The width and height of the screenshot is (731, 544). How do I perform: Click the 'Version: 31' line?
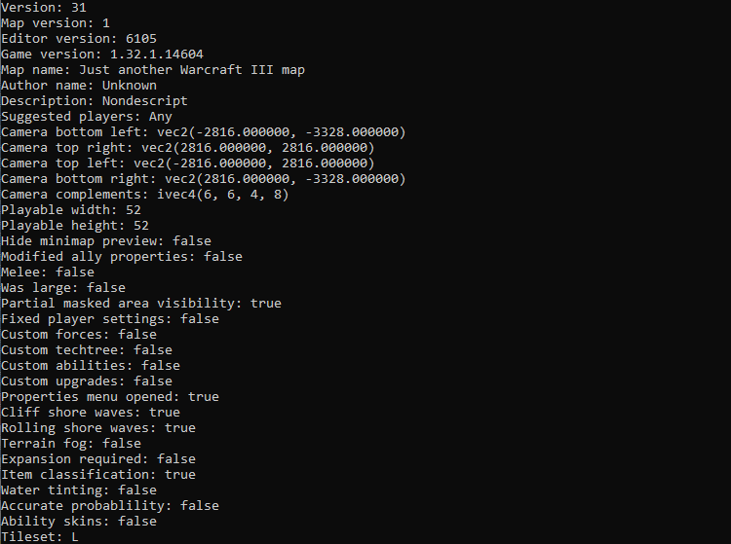43,8
